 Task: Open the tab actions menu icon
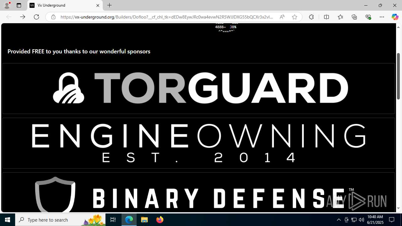tap(19, 5)
